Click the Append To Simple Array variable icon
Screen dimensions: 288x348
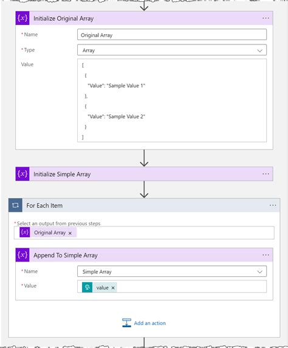[22, 255]
